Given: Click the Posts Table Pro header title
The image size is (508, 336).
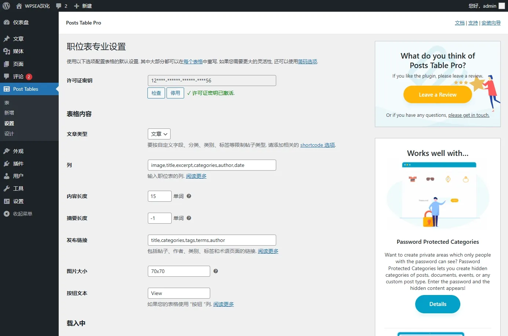Looking at the screenshot, I should coord(84,23).
